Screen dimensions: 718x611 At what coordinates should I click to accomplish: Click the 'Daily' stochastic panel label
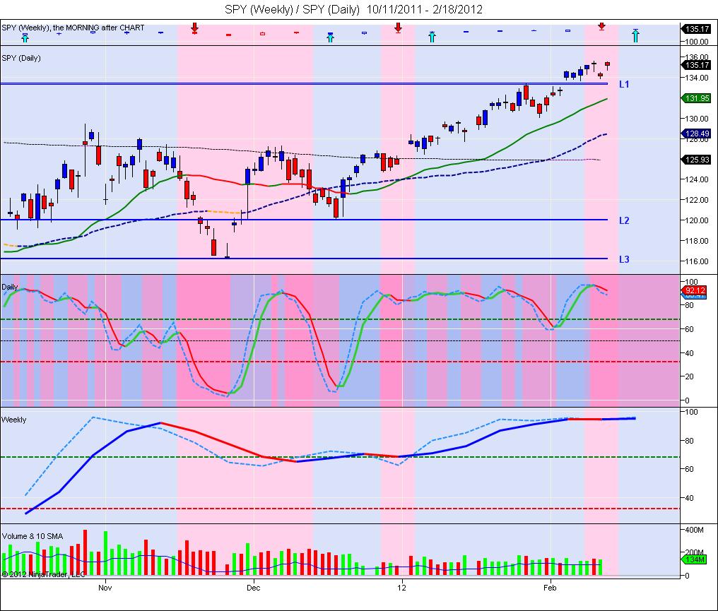pyautogui.click(x=10, y=287)
